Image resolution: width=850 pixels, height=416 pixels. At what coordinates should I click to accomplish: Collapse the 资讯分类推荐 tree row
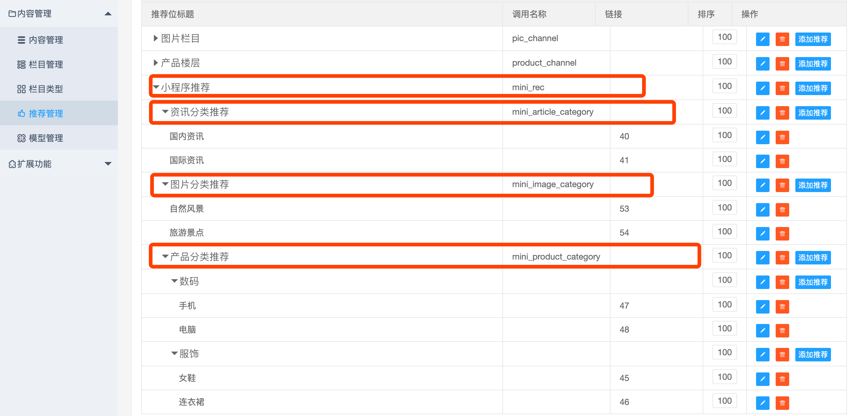click(x=165, y=112)
